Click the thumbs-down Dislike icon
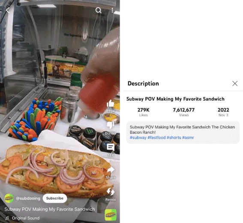Viewport: 243px width, 223px height. pyautogui.click(x=111, y=125)
